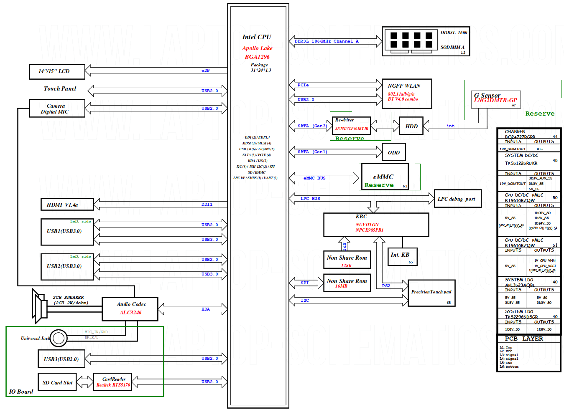Viewport: 564px width, 412px height.
Task: Select the SYSTEM DC/DC heading
Action: click(x=521, y=155)
